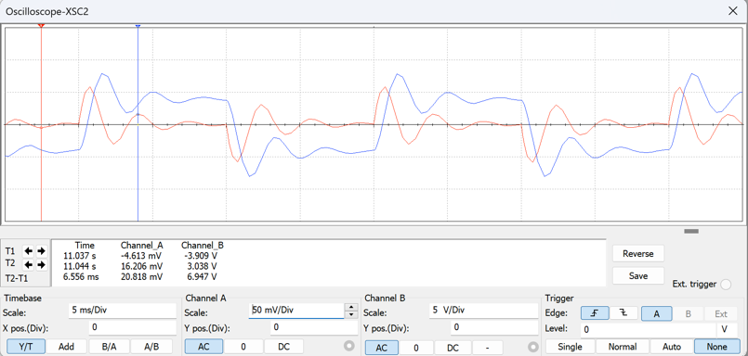Set Channel B coupling to AC
This screenshot has height=356, width=748.
pos(381,348)
